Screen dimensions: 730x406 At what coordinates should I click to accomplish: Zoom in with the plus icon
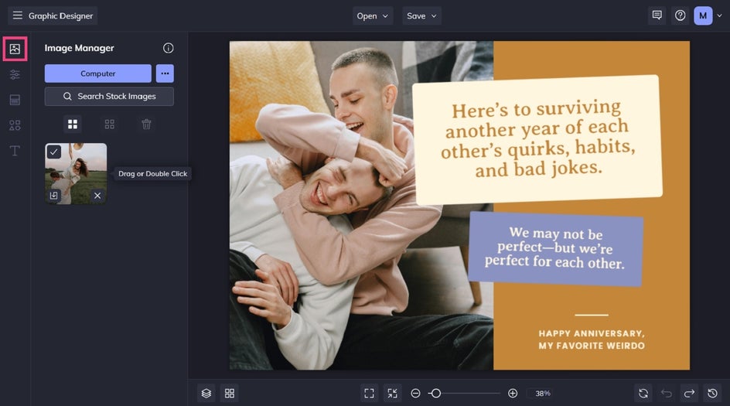point(513,394)
